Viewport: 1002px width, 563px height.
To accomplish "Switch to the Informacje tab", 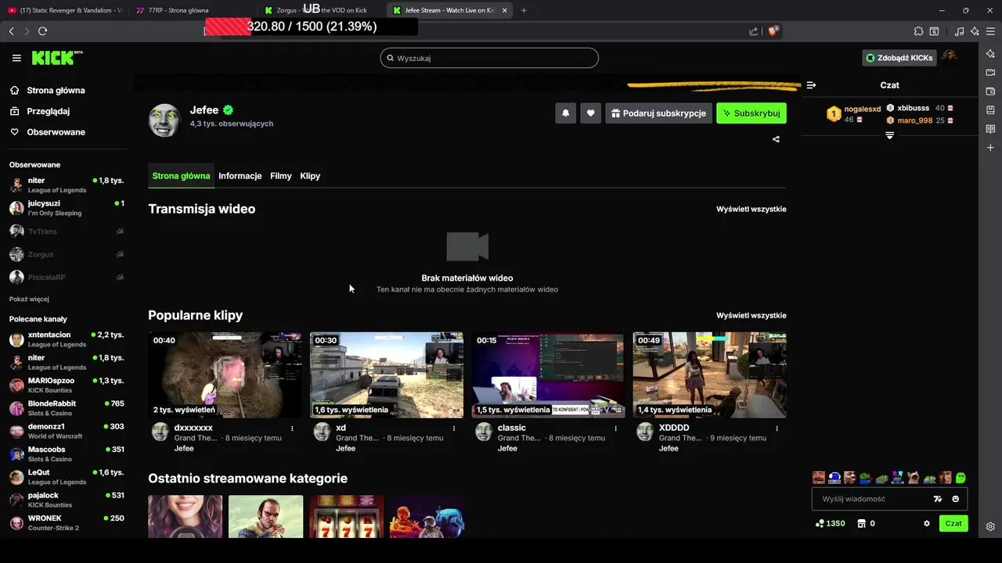I will pyautogui.click(x=240, y=176).
